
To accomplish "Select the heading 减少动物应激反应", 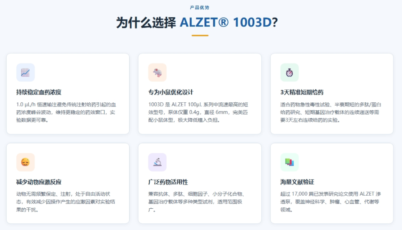I will click(x=39, y=182).
